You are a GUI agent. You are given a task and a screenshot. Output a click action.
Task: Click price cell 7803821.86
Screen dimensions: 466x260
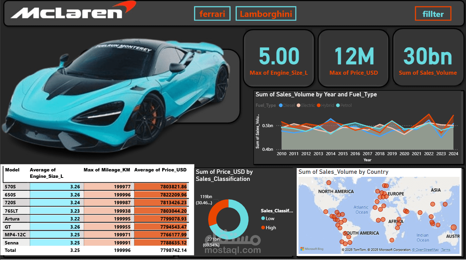[161, 187]
